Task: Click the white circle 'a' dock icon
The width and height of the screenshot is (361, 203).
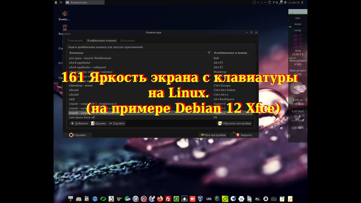Action: click(x=265, y=199)
